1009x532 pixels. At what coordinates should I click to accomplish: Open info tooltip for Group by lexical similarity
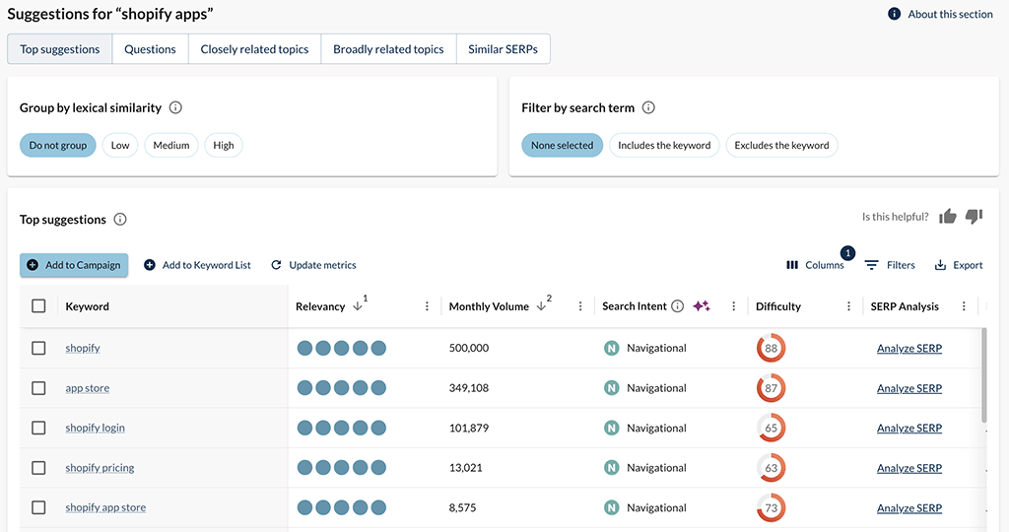coord(175,107)
